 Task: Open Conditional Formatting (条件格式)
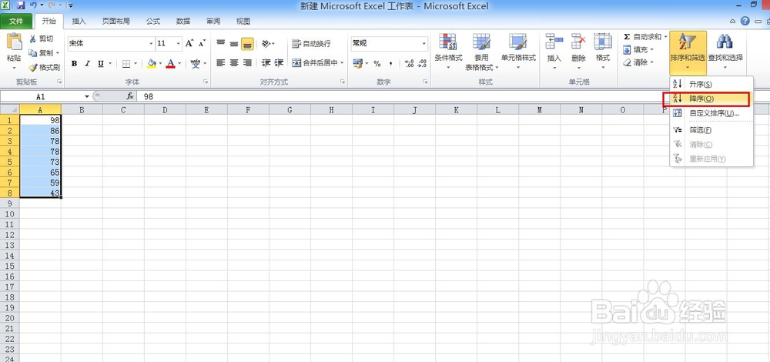[448, 52]
